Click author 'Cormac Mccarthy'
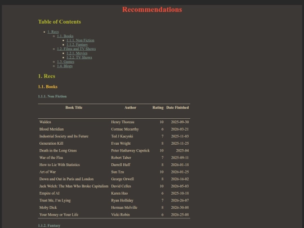 [x=125, y=129]
